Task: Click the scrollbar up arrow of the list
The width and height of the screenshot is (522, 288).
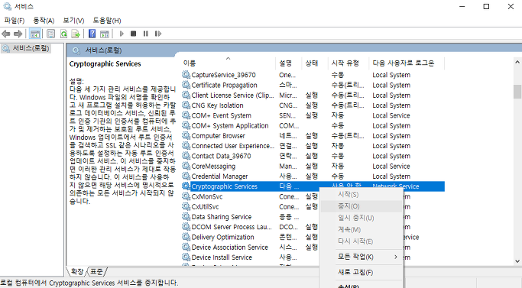Action: coord(517,62)
